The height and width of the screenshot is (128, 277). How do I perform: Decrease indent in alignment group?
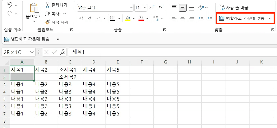[x=201, y=18]
